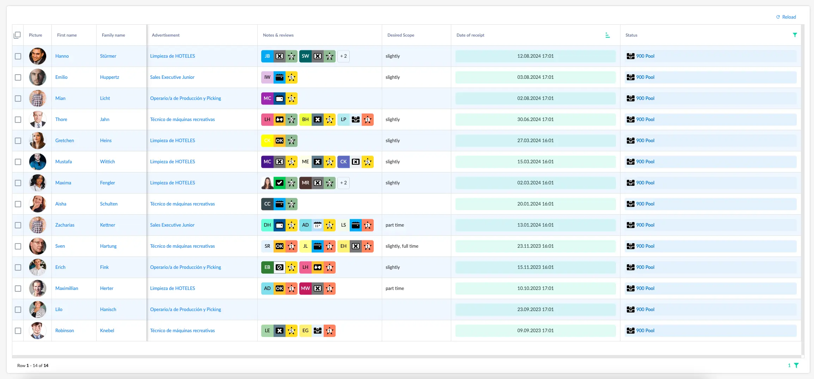Click the select-all rows icon in header

(x=17, y=35)
